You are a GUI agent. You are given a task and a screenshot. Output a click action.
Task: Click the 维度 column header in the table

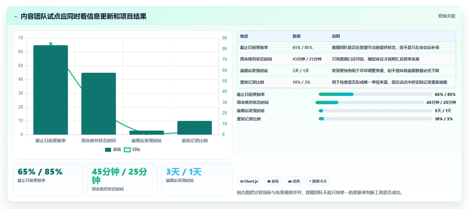pos(244,36)
